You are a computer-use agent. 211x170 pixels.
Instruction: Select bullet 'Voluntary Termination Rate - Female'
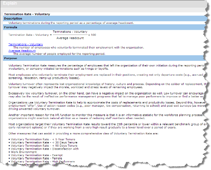(x=36, y=159)
